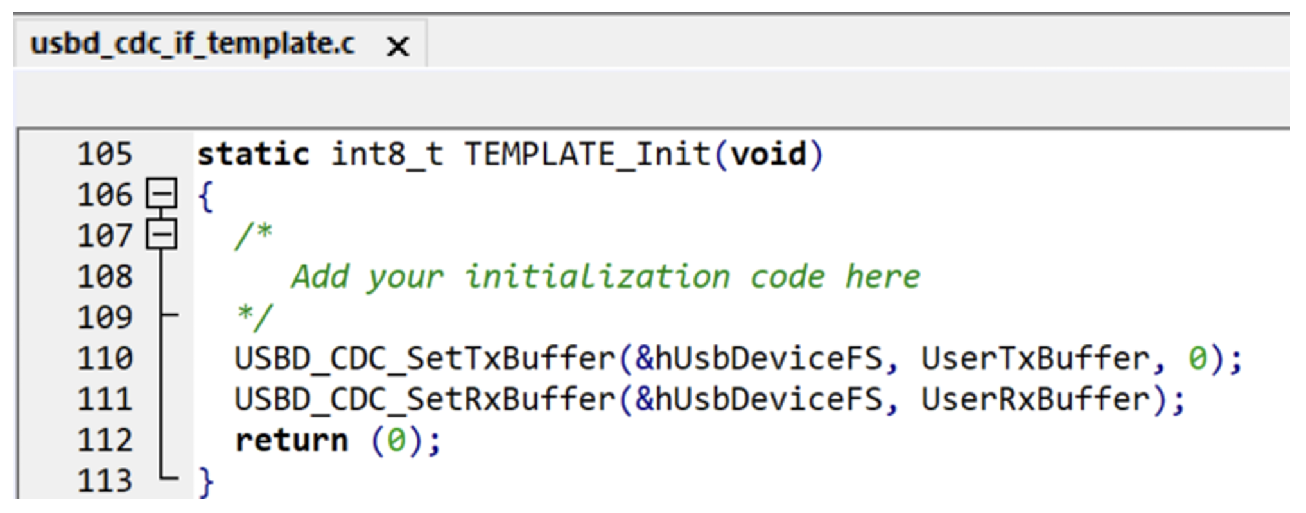Click line number 105 in the gutter
The image size is (1306, 513).
coord(105,154)
